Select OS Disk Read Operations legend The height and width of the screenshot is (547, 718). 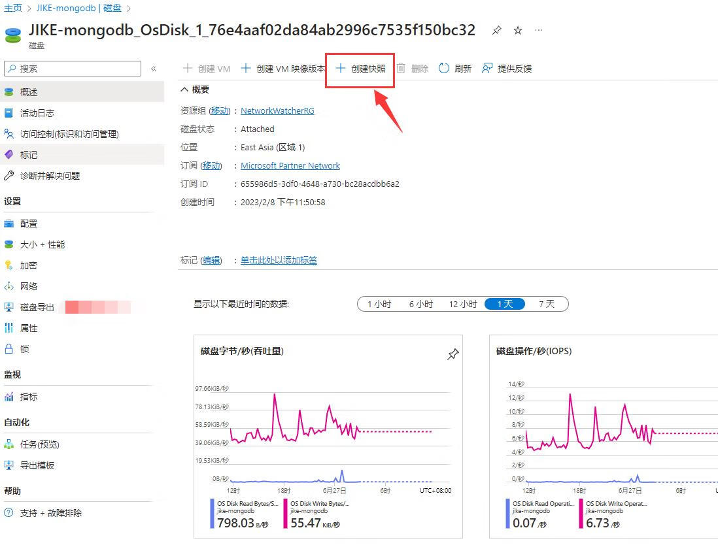(x=539, y=513)
